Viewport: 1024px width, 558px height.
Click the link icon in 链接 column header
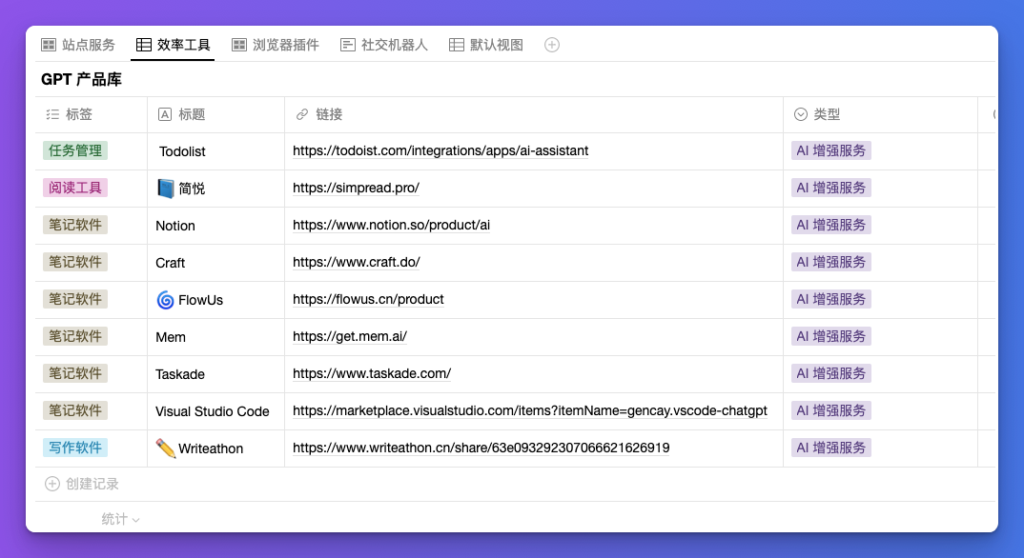301,114
